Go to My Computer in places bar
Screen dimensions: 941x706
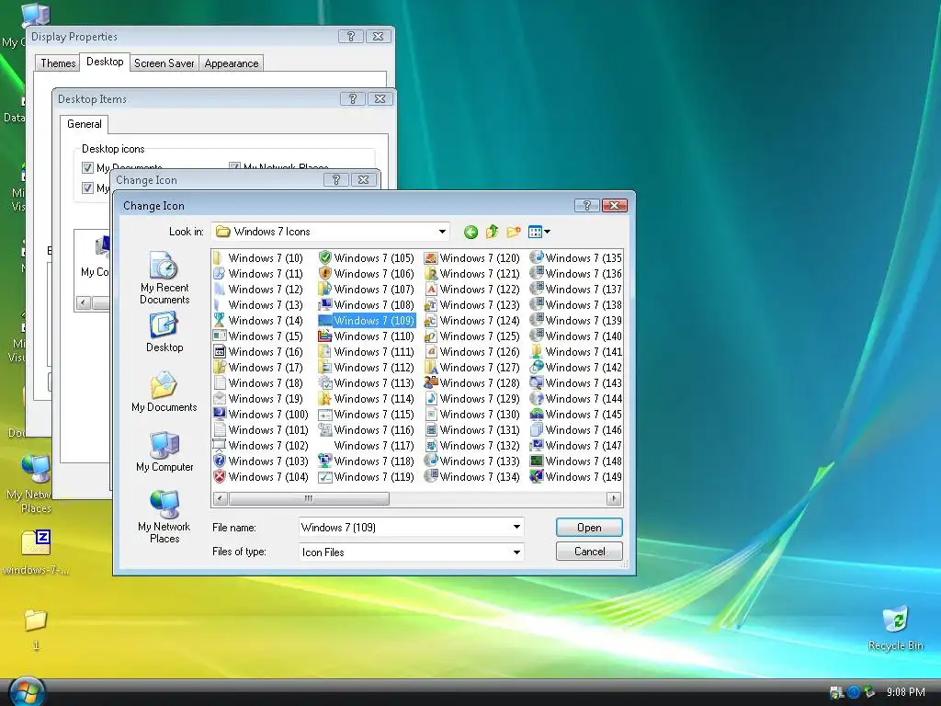[x=164, y=451]
